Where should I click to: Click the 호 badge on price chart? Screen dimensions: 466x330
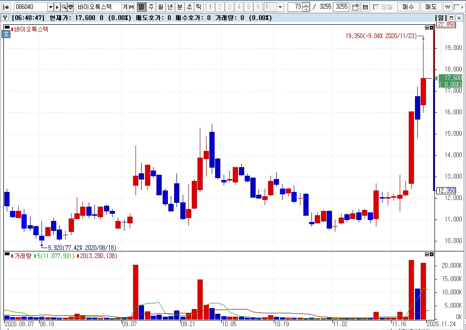tap(7, 34)
